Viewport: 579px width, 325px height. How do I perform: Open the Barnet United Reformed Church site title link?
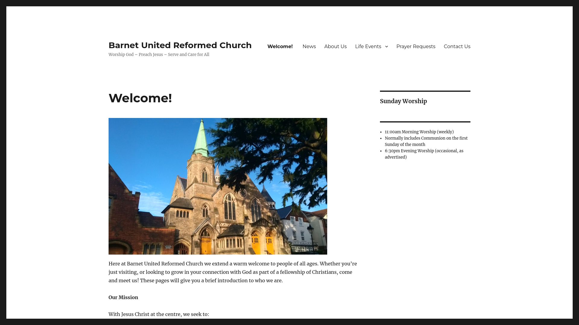180,45
